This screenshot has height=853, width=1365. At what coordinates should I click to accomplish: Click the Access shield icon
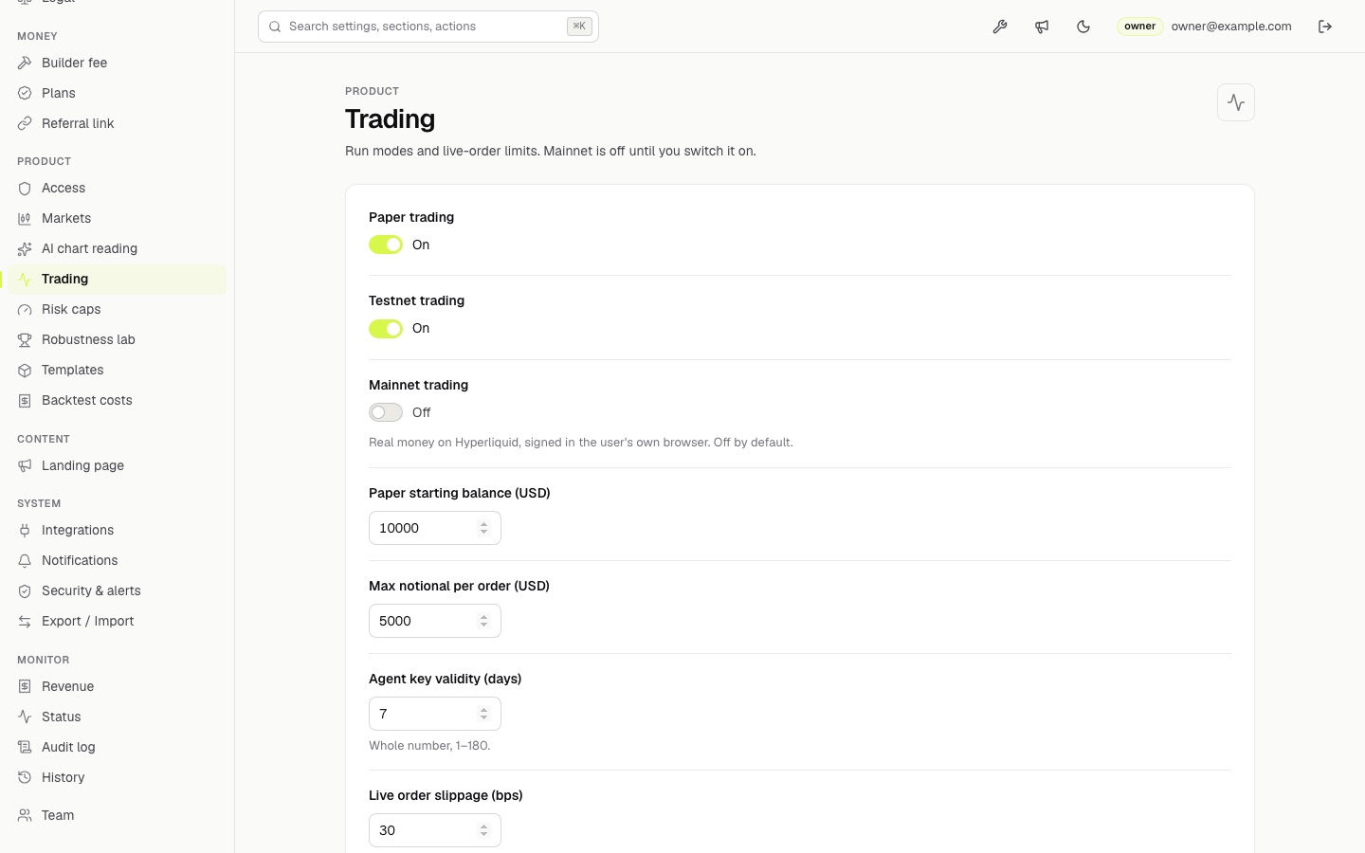click(25, 188)
